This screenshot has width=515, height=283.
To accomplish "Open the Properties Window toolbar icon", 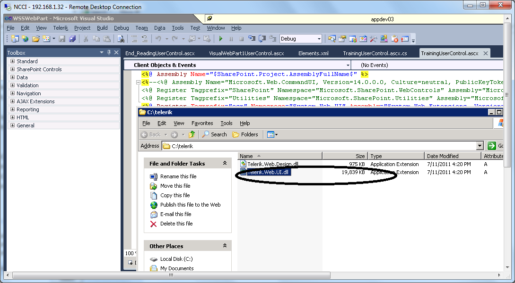I will tap(342, 39).
